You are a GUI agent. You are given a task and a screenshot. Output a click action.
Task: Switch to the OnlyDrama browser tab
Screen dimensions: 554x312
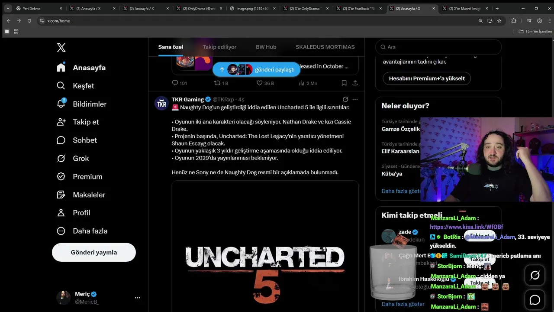199,8
